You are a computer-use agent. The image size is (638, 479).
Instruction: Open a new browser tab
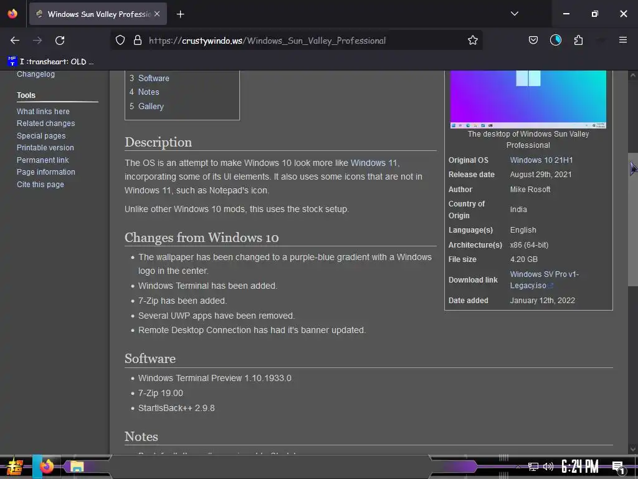click(x=180, y=14)
